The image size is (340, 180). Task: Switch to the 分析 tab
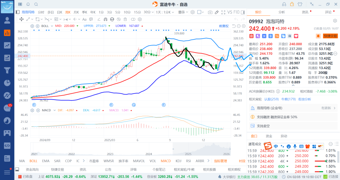[281, 12]
